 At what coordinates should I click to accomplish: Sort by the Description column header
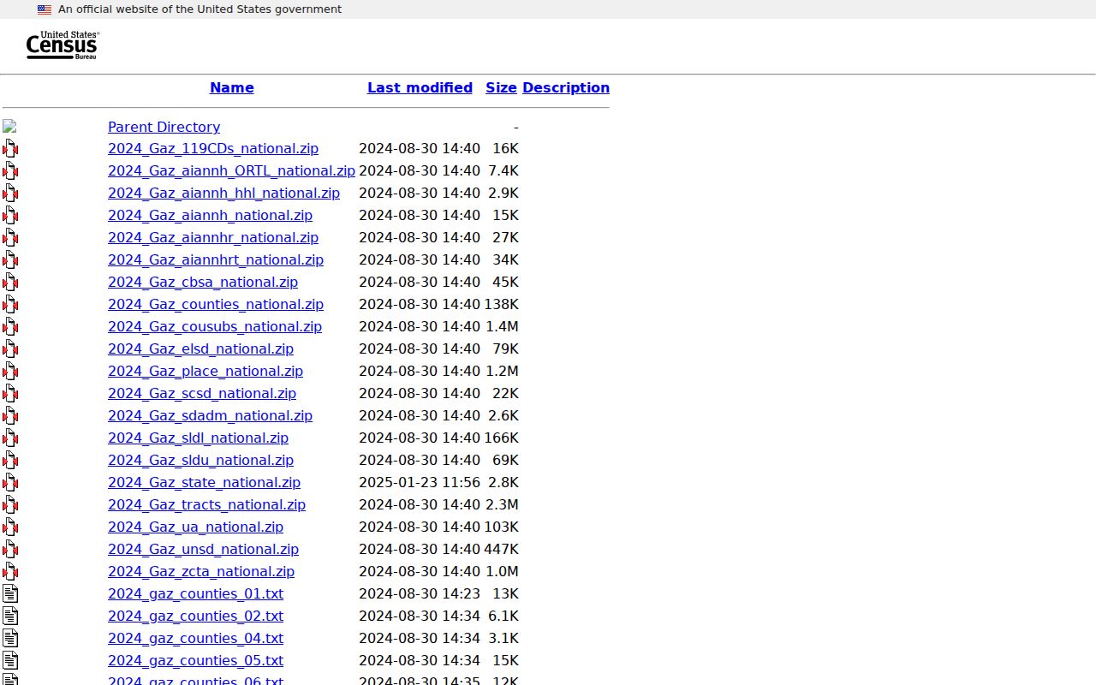coord(566,87)
